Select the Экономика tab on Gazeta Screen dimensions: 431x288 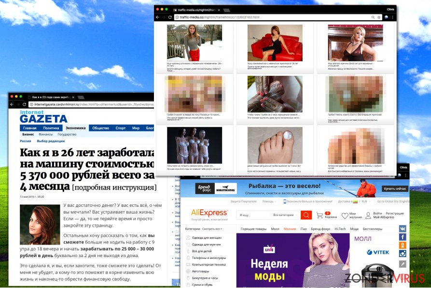(76, 128)
